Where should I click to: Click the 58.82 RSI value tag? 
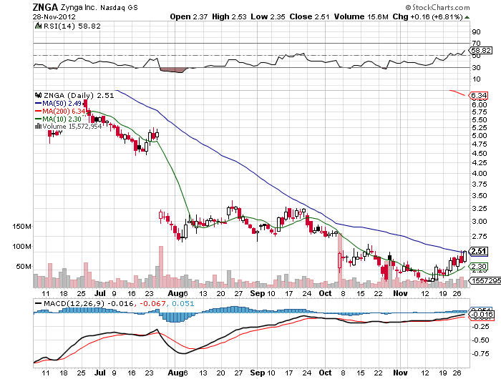481,51
